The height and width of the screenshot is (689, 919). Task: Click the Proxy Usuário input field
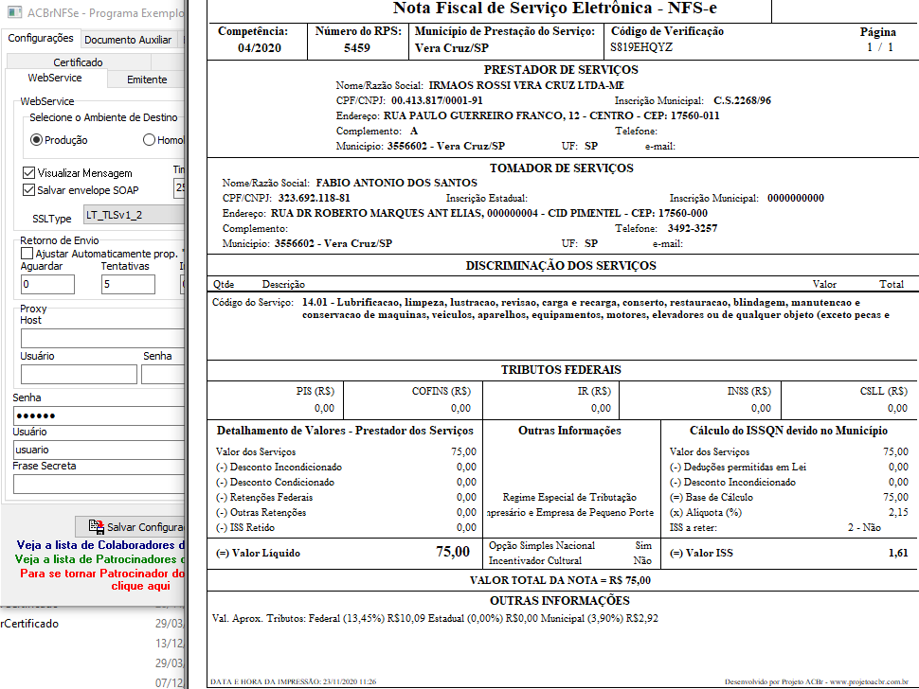click(x=79, y=374)
